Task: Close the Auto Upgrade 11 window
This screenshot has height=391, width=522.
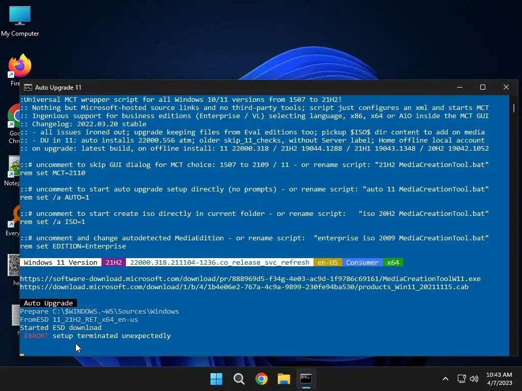Action: (x=506, y=87)
